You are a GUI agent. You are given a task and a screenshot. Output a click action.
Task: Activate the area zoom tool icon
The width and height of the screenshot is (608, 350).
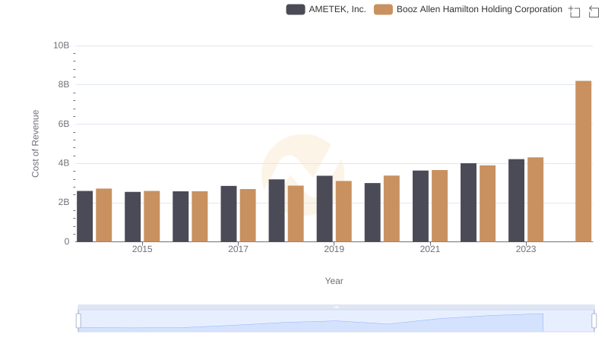point(575,11)
